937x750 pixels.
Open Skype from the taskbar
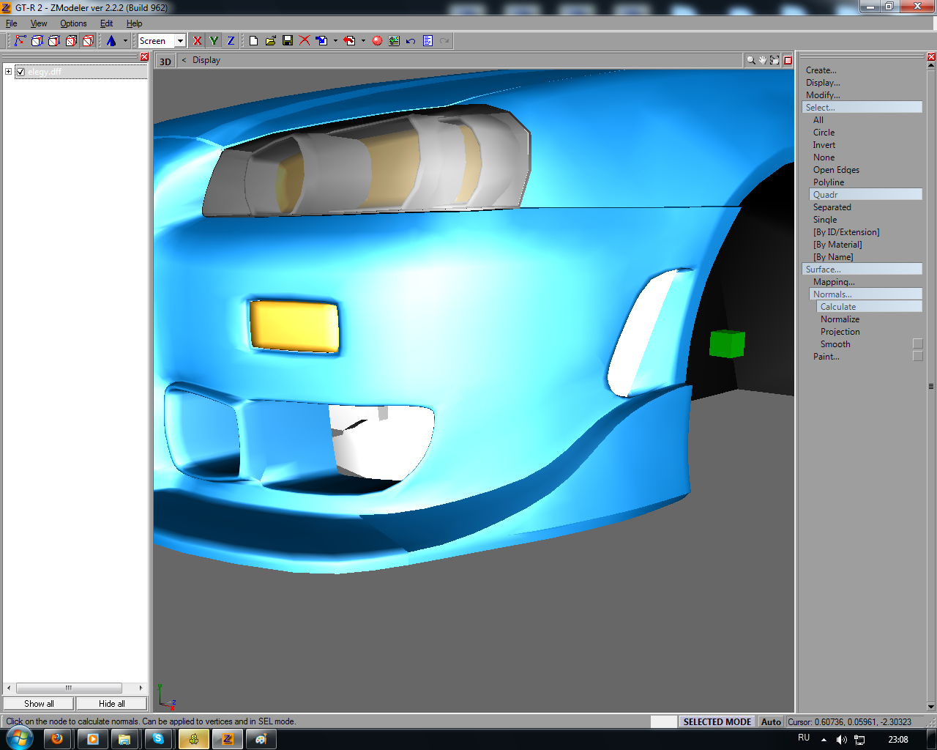(x=158, y=739)
